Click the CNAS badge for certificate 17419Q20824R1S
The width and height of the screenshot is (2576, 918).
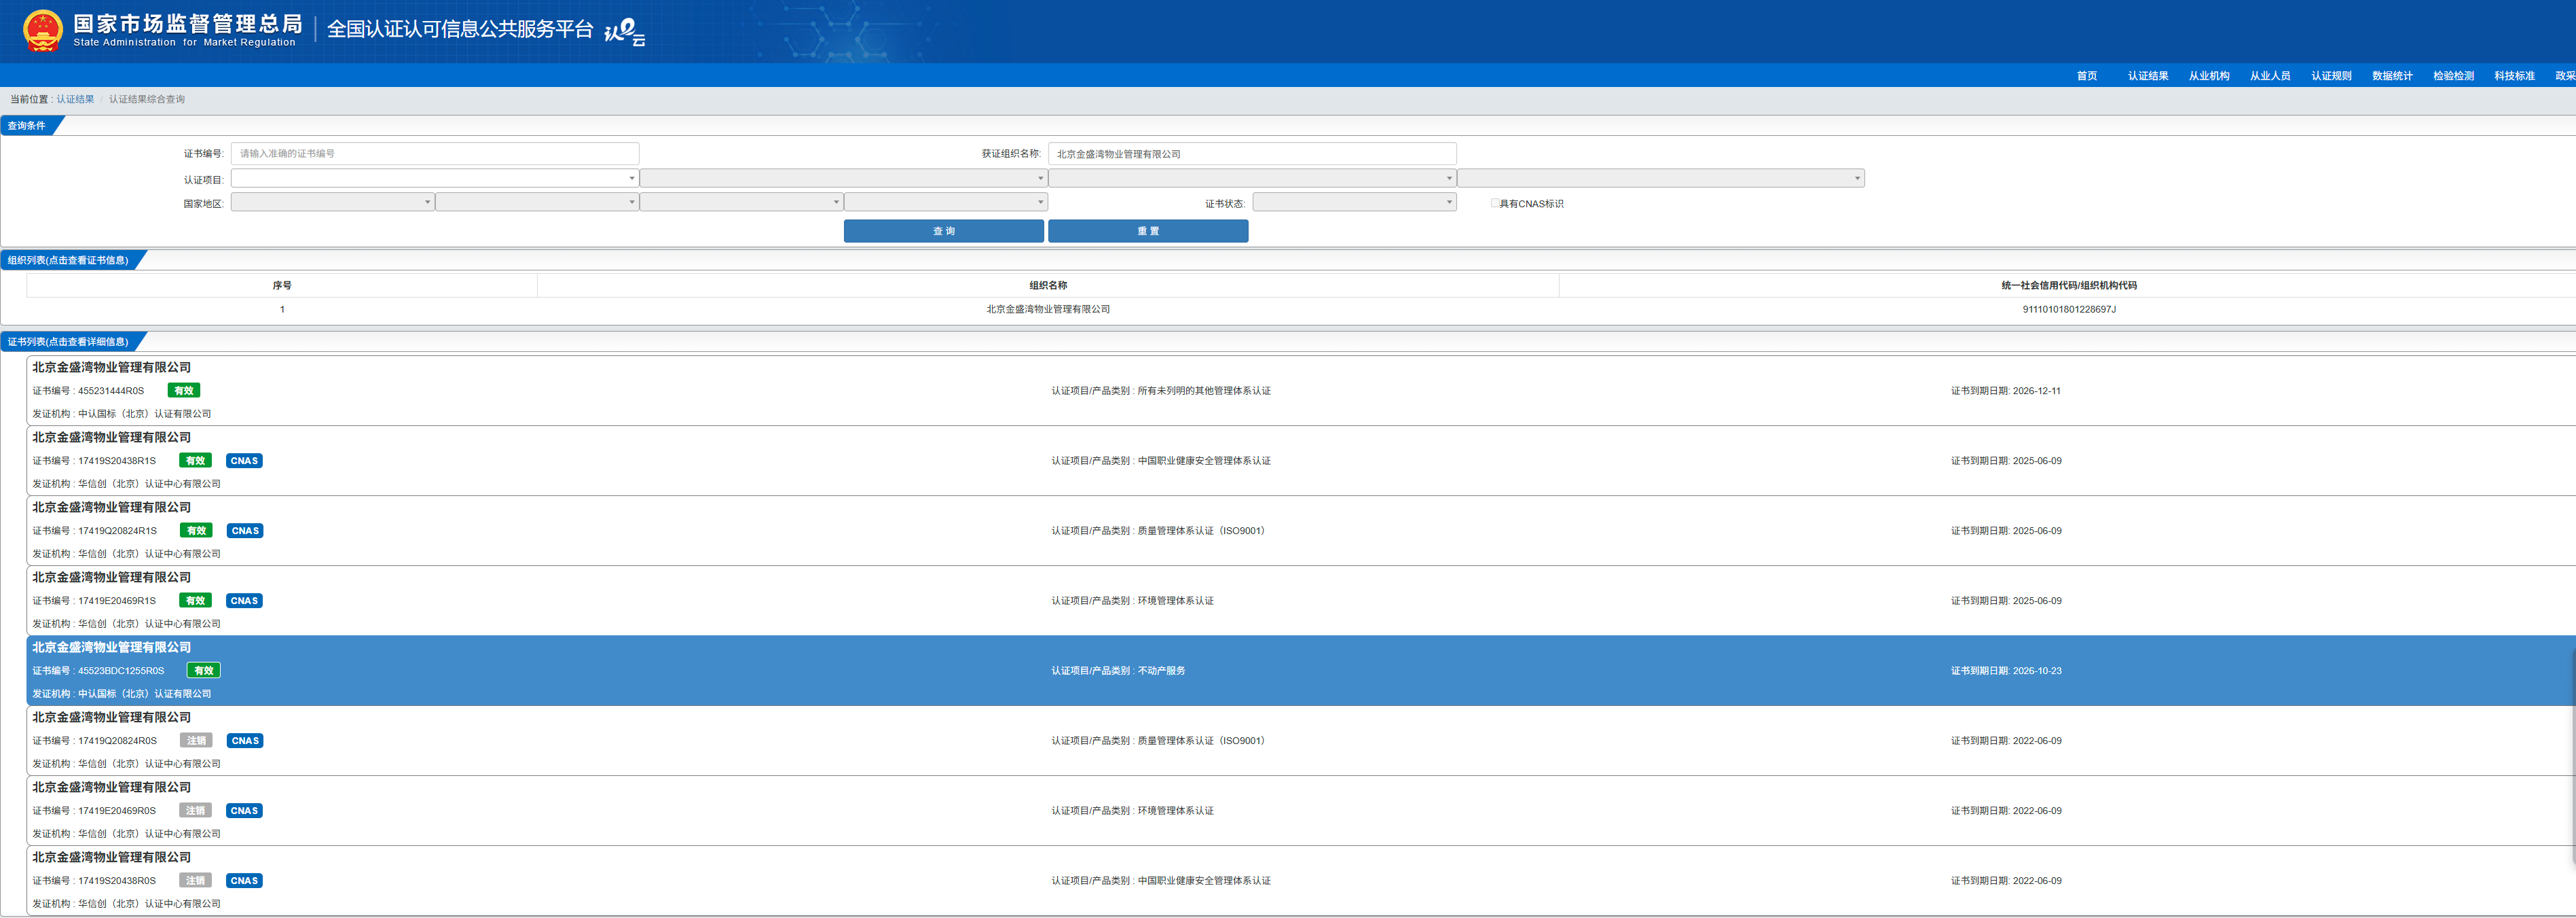[244, 531]
